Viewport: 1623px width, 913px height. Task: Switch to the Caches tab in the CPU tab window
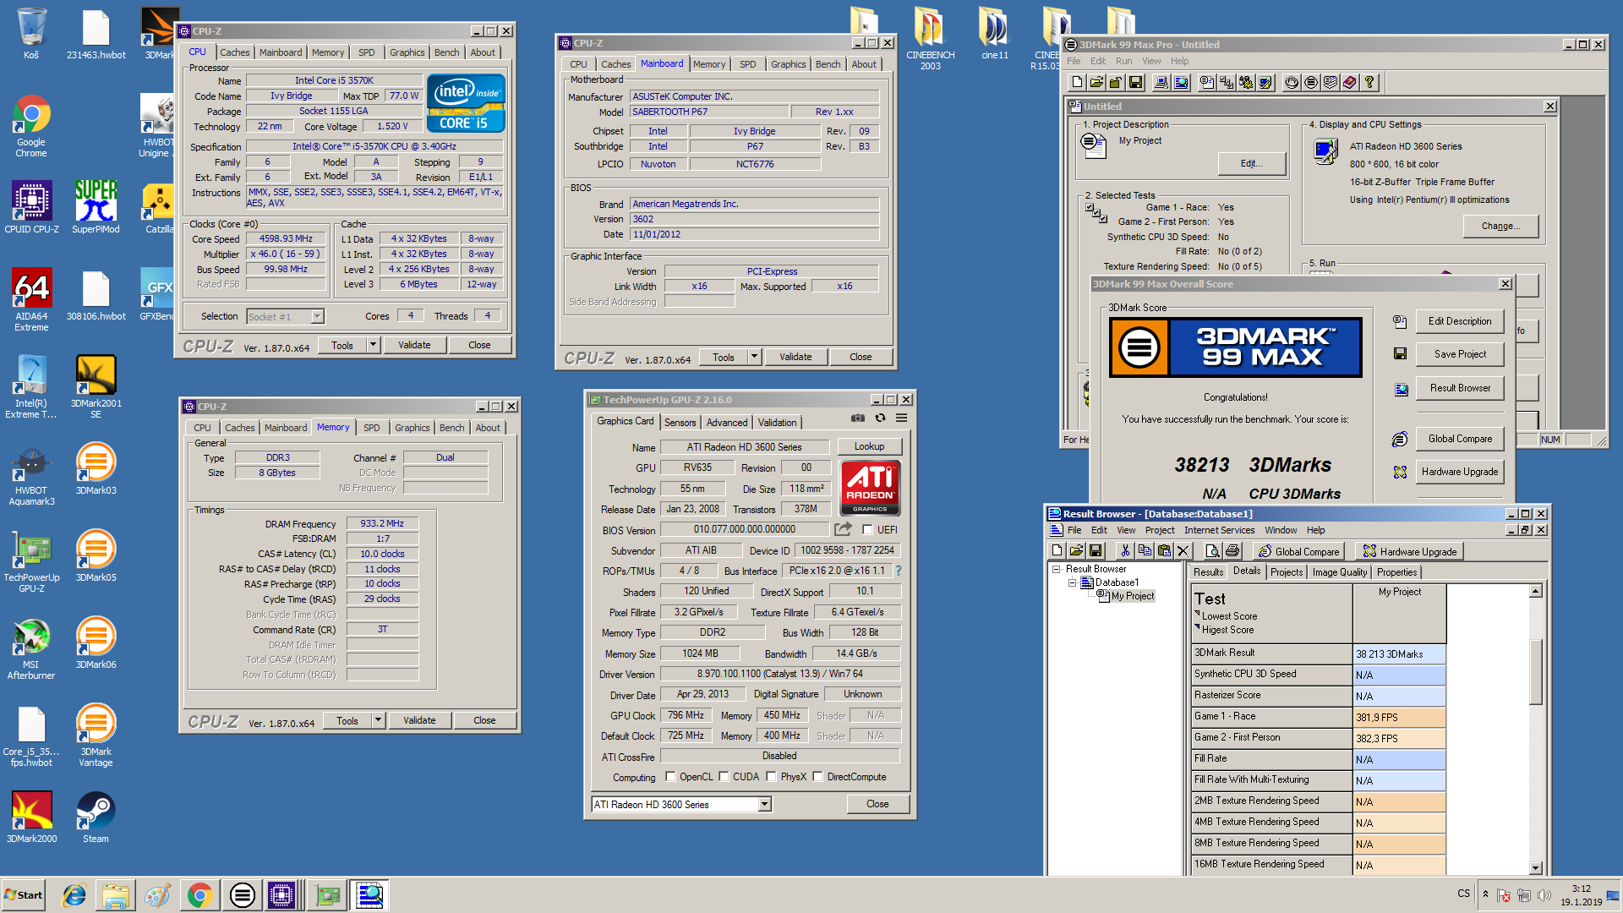pyautogui.click(x=234, y=52)
